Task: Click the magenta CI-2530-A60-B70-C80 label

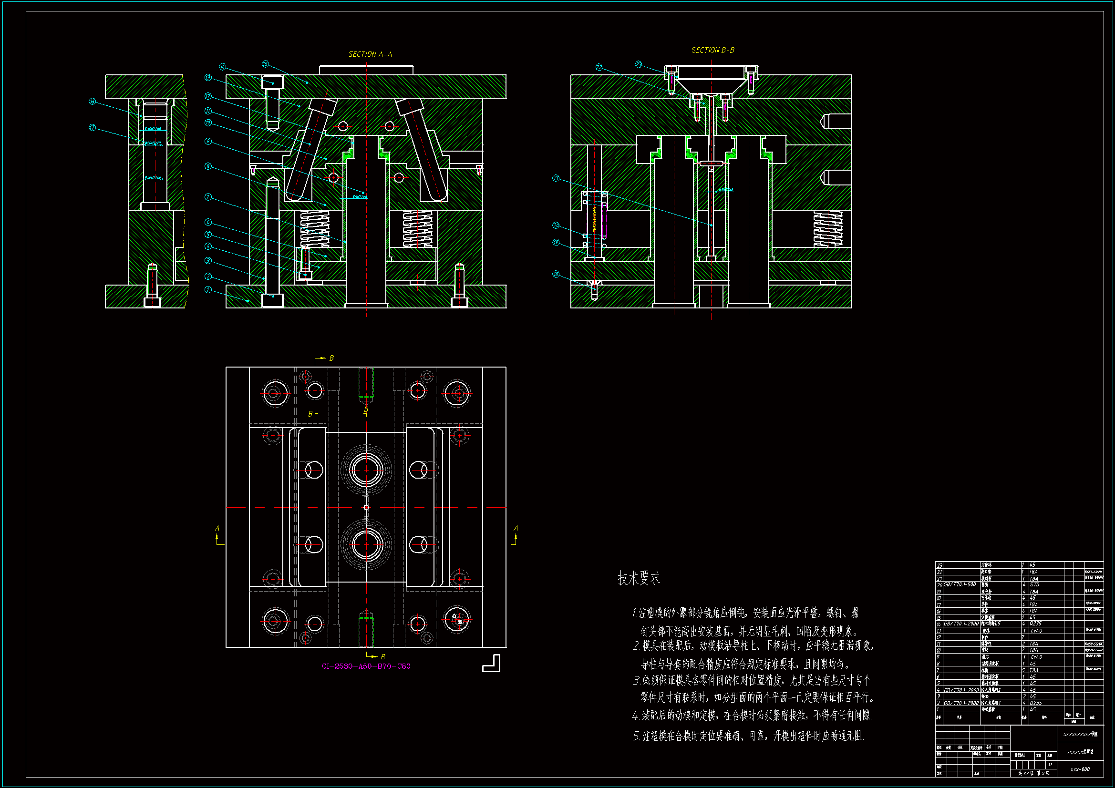Action: coord(366,666)
